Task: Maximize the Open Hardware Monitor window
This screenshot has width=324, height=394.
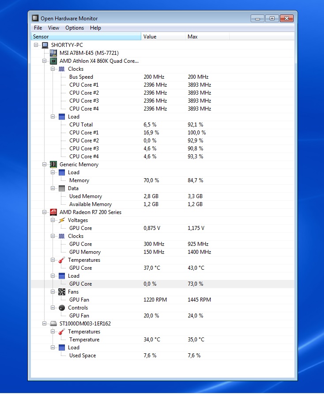Action: point(272,18)
